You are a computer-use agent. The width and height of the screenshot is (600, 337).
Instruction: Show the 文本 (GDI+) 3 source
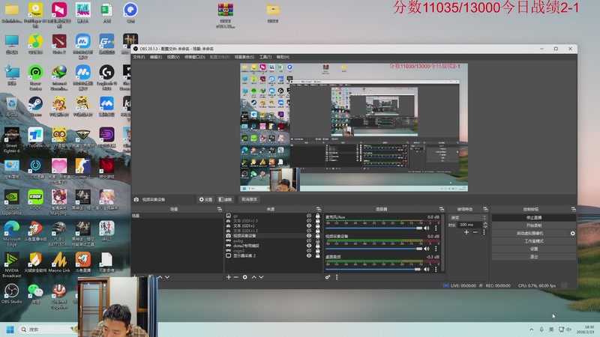[x=309, y=221]
